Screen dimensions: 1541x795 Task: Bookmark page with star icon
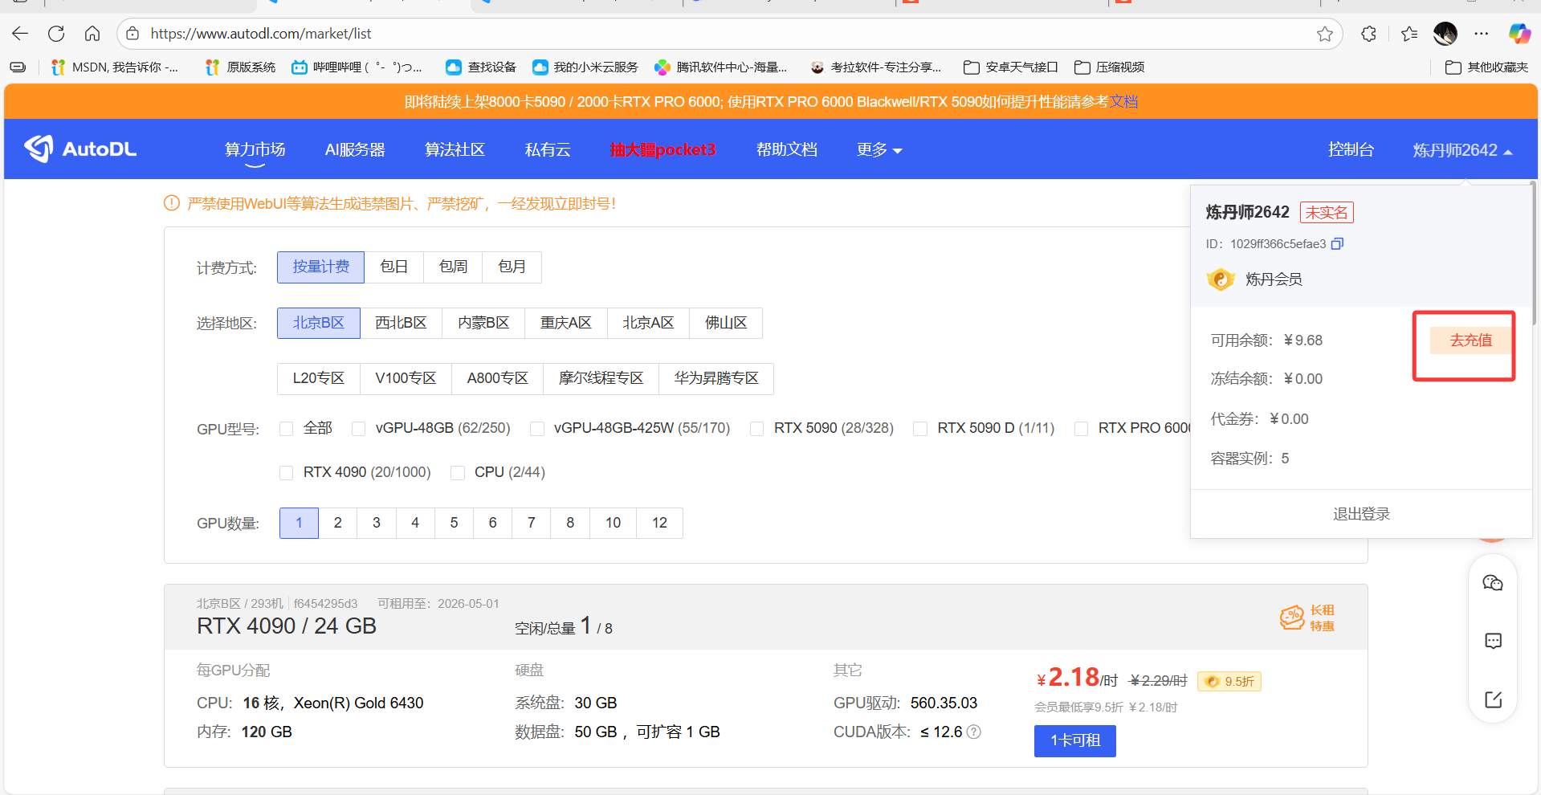[x=1325, y=34]
